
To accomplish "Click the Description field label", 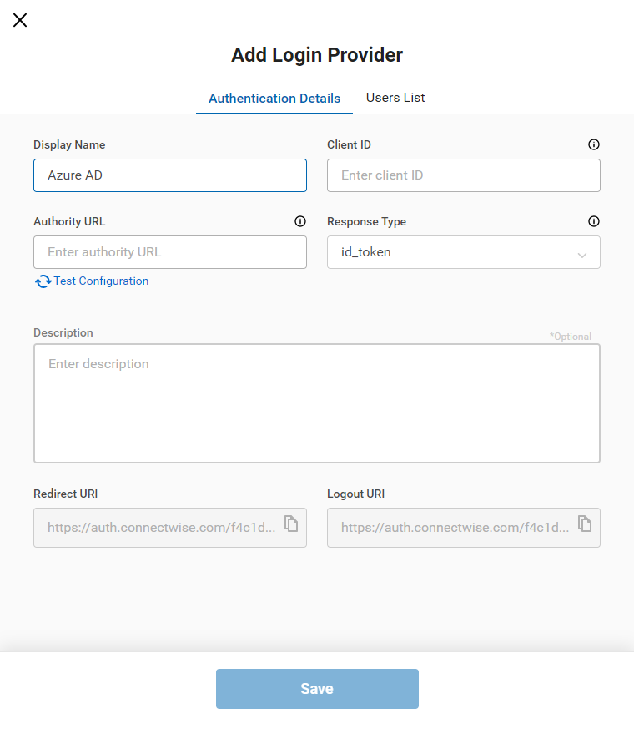I will pos(63,332).
